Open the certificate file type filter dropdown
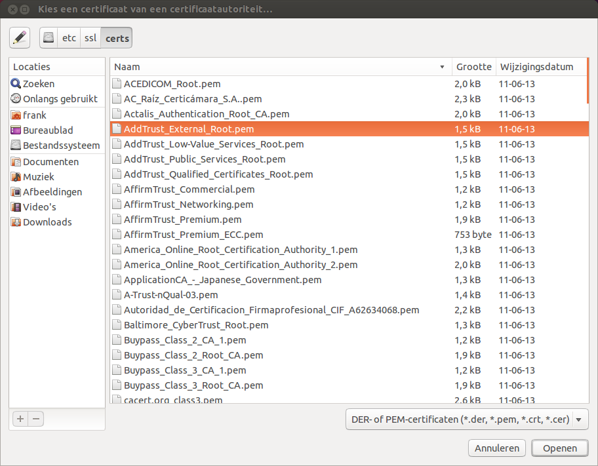Viewport: 598px width, 466px height. pos(466,419)
